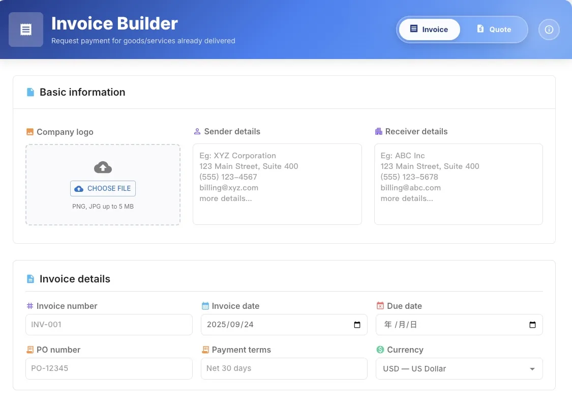572x403 pixels.
Task: Open the Invoice date calendar picker icon
Action: click(357, 325)
